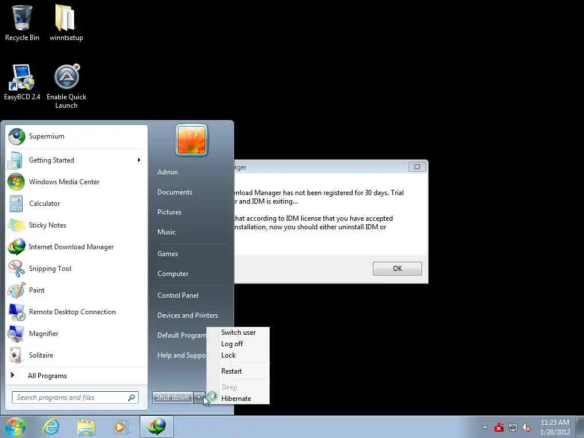
Task: Choose Log off in the power menu
Action: coord(238,344)
